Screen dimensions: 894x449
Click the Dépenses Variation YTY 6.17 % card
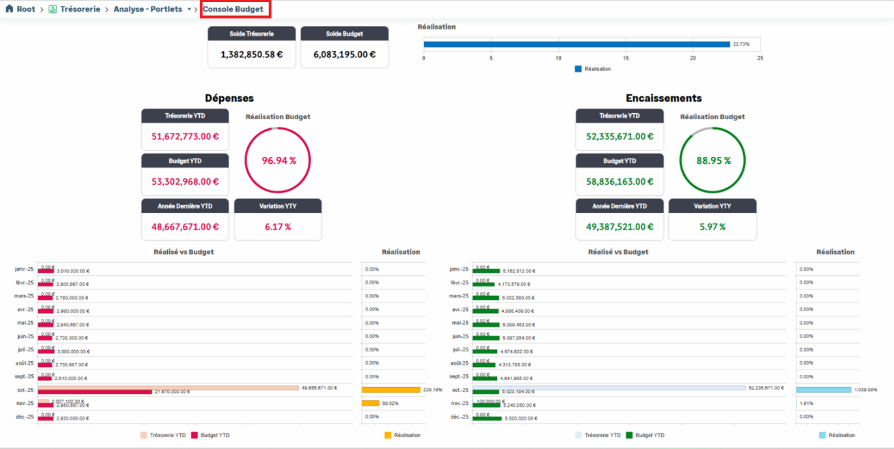coord(278,220)
